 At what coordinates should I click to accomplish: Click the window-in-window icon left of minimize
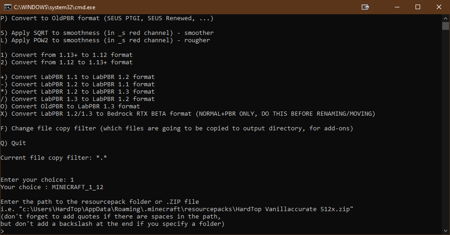tap(365, 7)
